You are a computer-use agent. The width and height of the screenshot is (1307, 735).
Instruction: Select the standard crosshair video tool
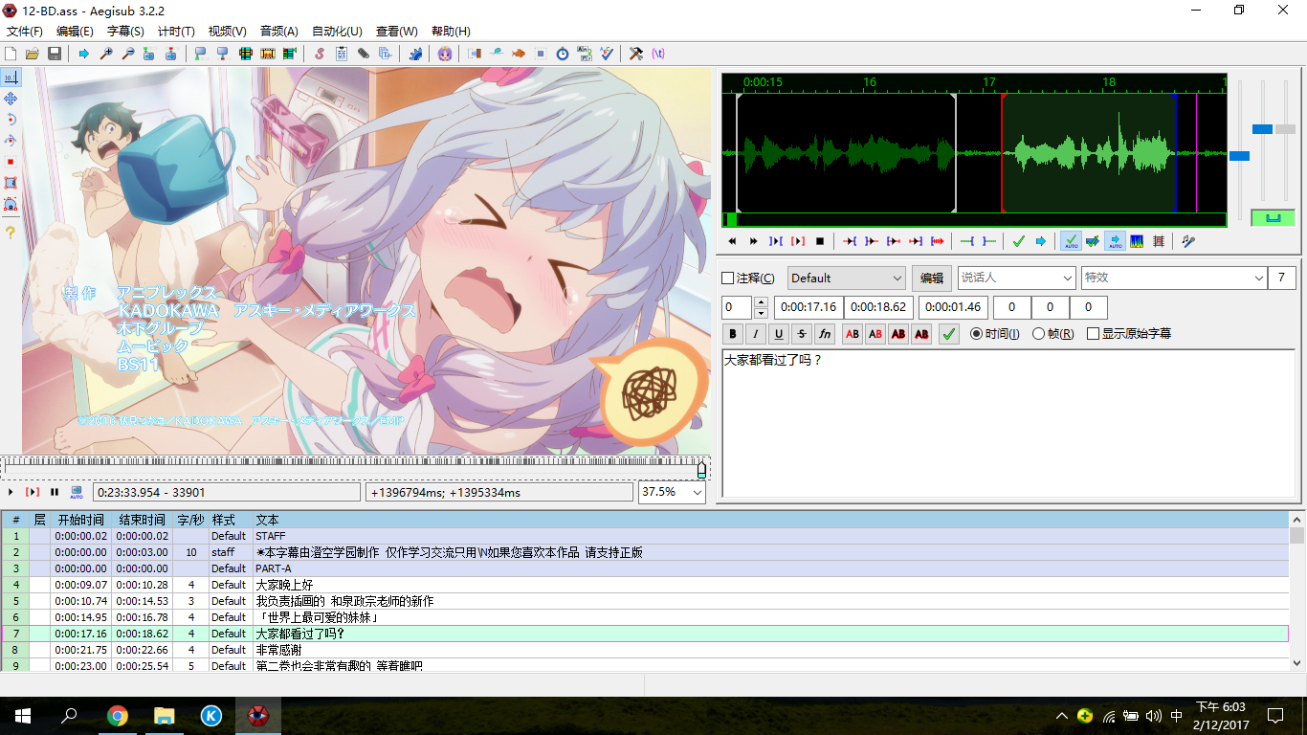point(11,78)
